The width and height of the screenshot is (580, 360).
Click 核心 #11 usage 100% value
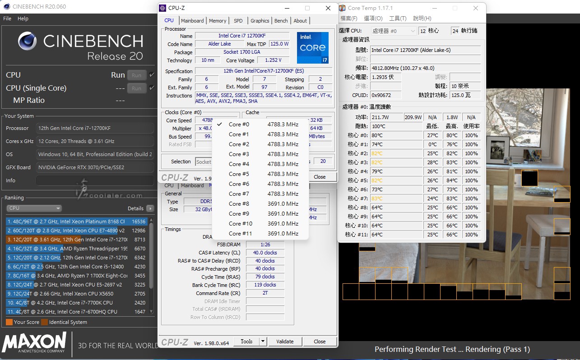click(x=471, y=235)
